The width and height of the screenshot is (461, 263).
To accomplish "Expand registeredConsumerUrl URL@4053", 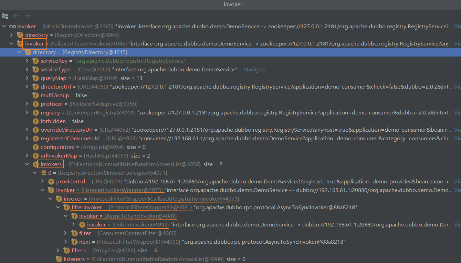I will tap(27, 139).
